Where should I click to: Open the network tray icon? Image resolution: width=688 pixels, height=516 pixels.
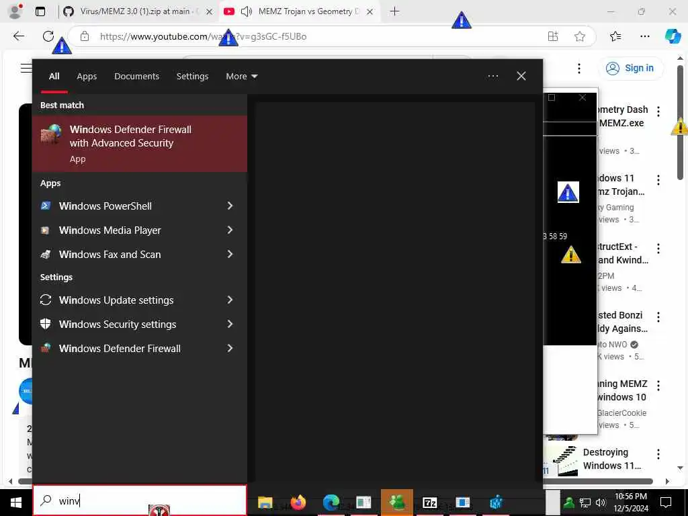(585, 503)
